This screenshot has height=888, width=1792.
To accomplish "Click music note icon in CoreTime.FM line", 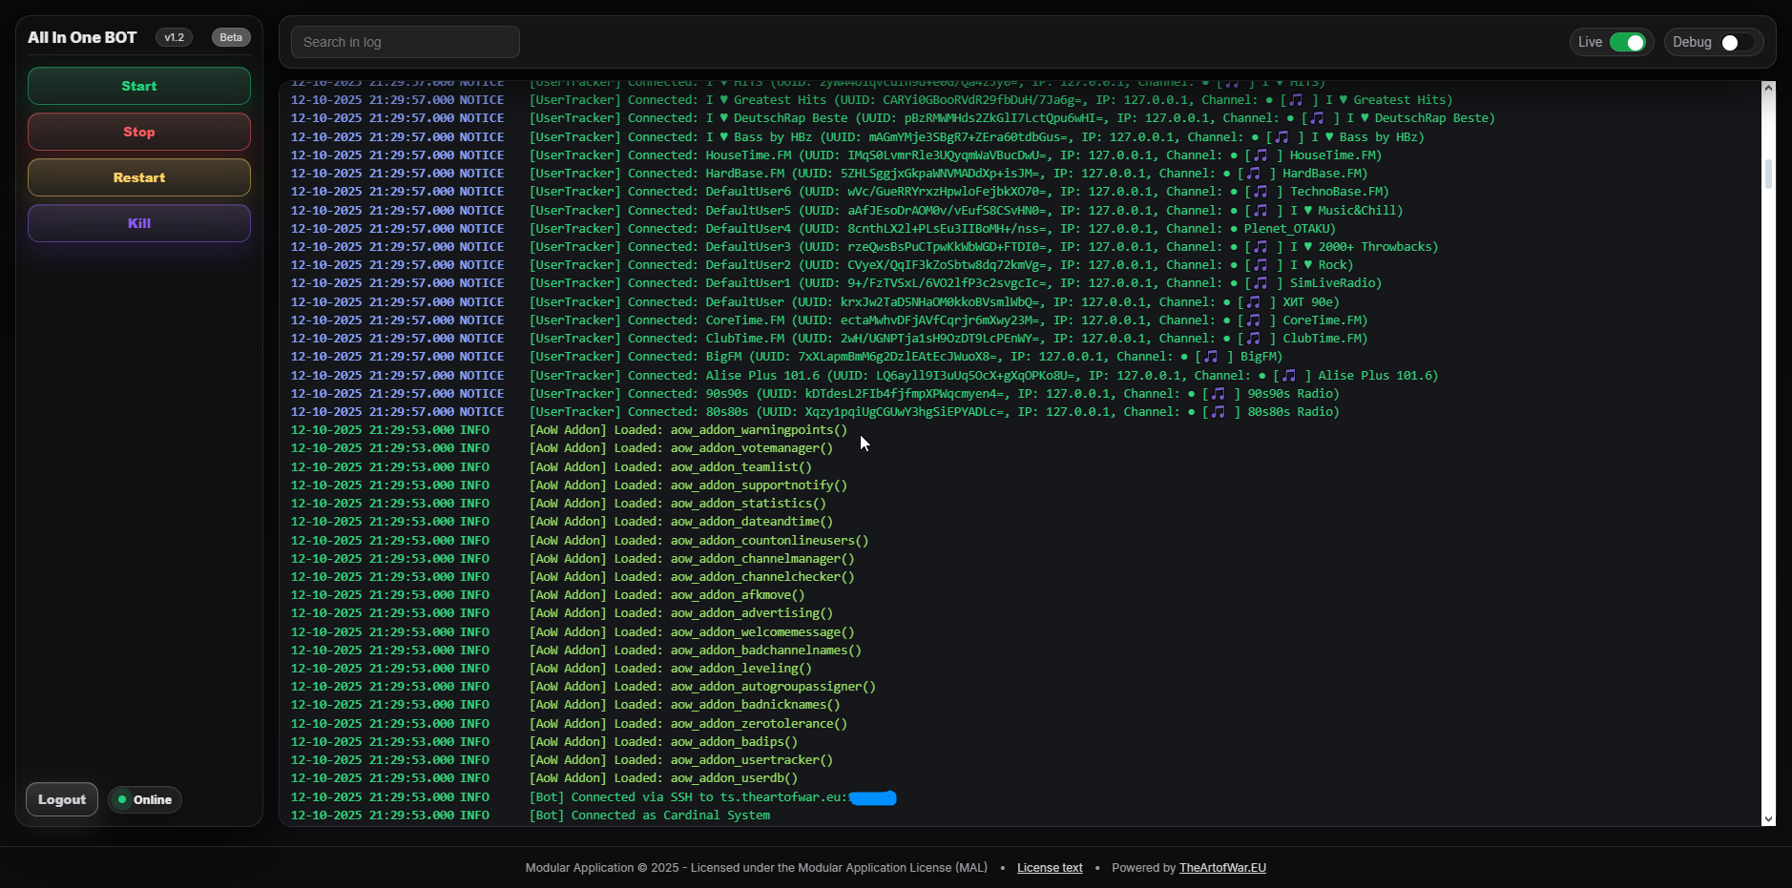I will coord(1253,320).
